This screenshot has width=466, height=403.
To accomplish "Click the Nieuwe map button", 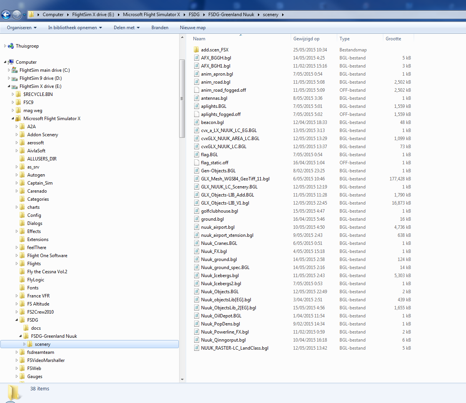I will point(193,28).
